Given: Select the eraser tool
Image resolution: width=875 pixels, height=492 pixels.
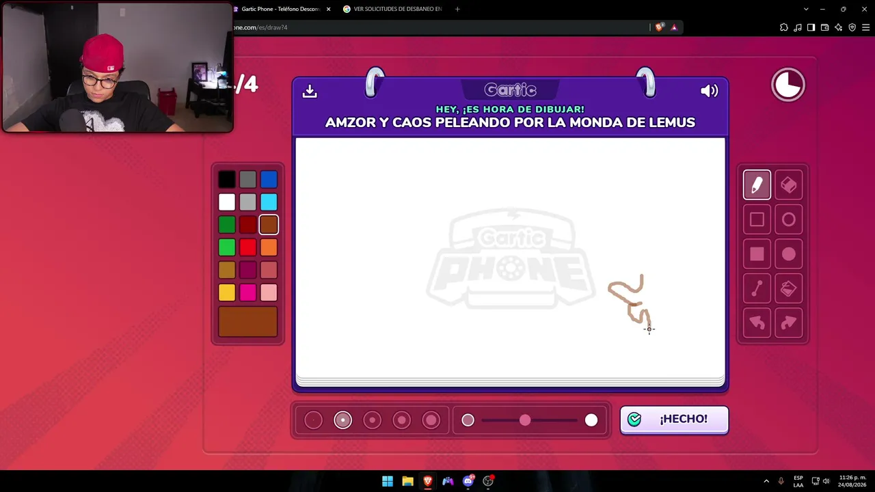Looking at the screenshot, I should 789,185.
